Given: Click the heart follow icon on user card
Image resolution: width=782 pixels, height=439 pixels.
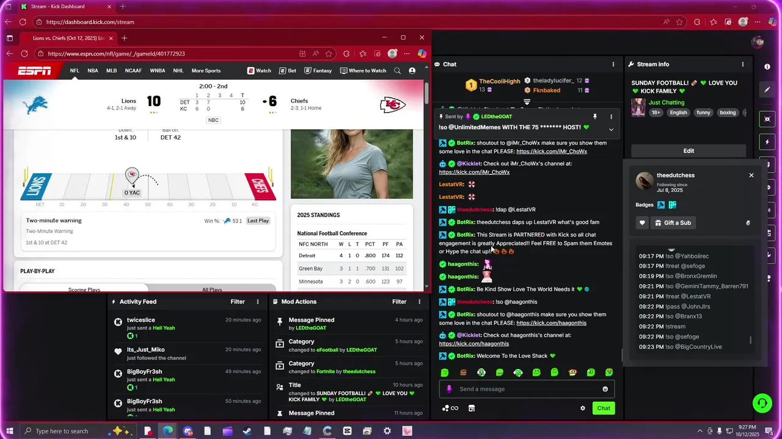Looking at the screenshot, I should [x=642, y=223].
